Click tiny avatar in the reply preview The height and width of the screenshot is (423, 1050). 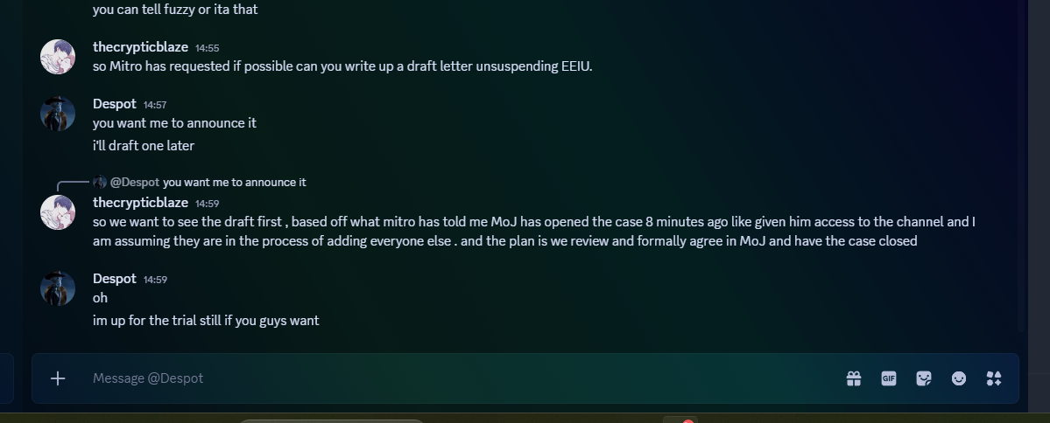pyautogui.click(x=100, y=182)
